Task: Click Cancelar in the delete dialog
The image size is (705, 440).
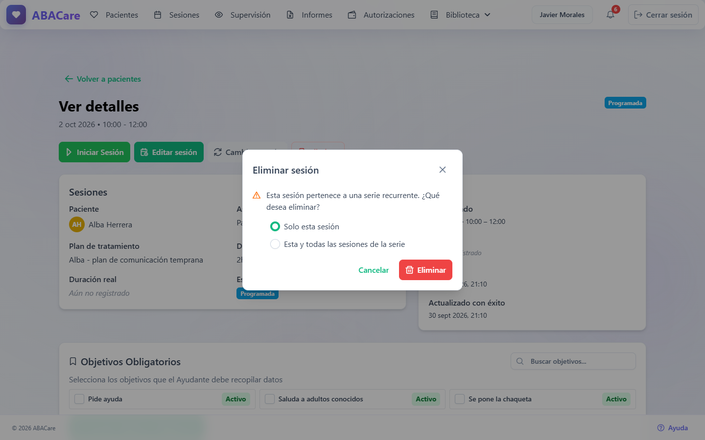Action: tap(374, 270)
